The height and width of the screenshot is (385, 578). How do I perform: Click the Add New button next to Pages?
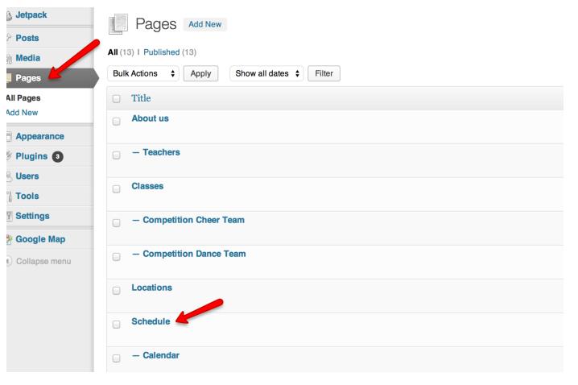pyautogui.click(x=205, y=24)
